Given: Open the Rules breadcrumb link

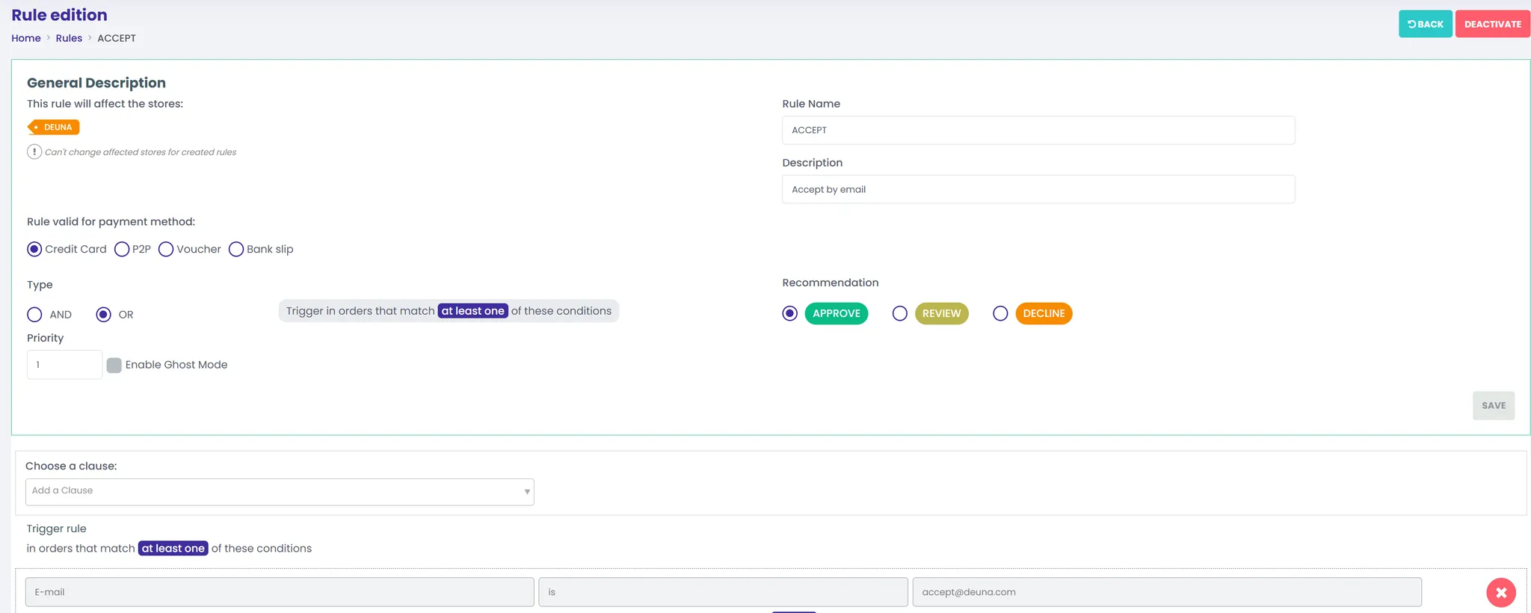Looking at the screenshot, I should (x=69, y=38).
